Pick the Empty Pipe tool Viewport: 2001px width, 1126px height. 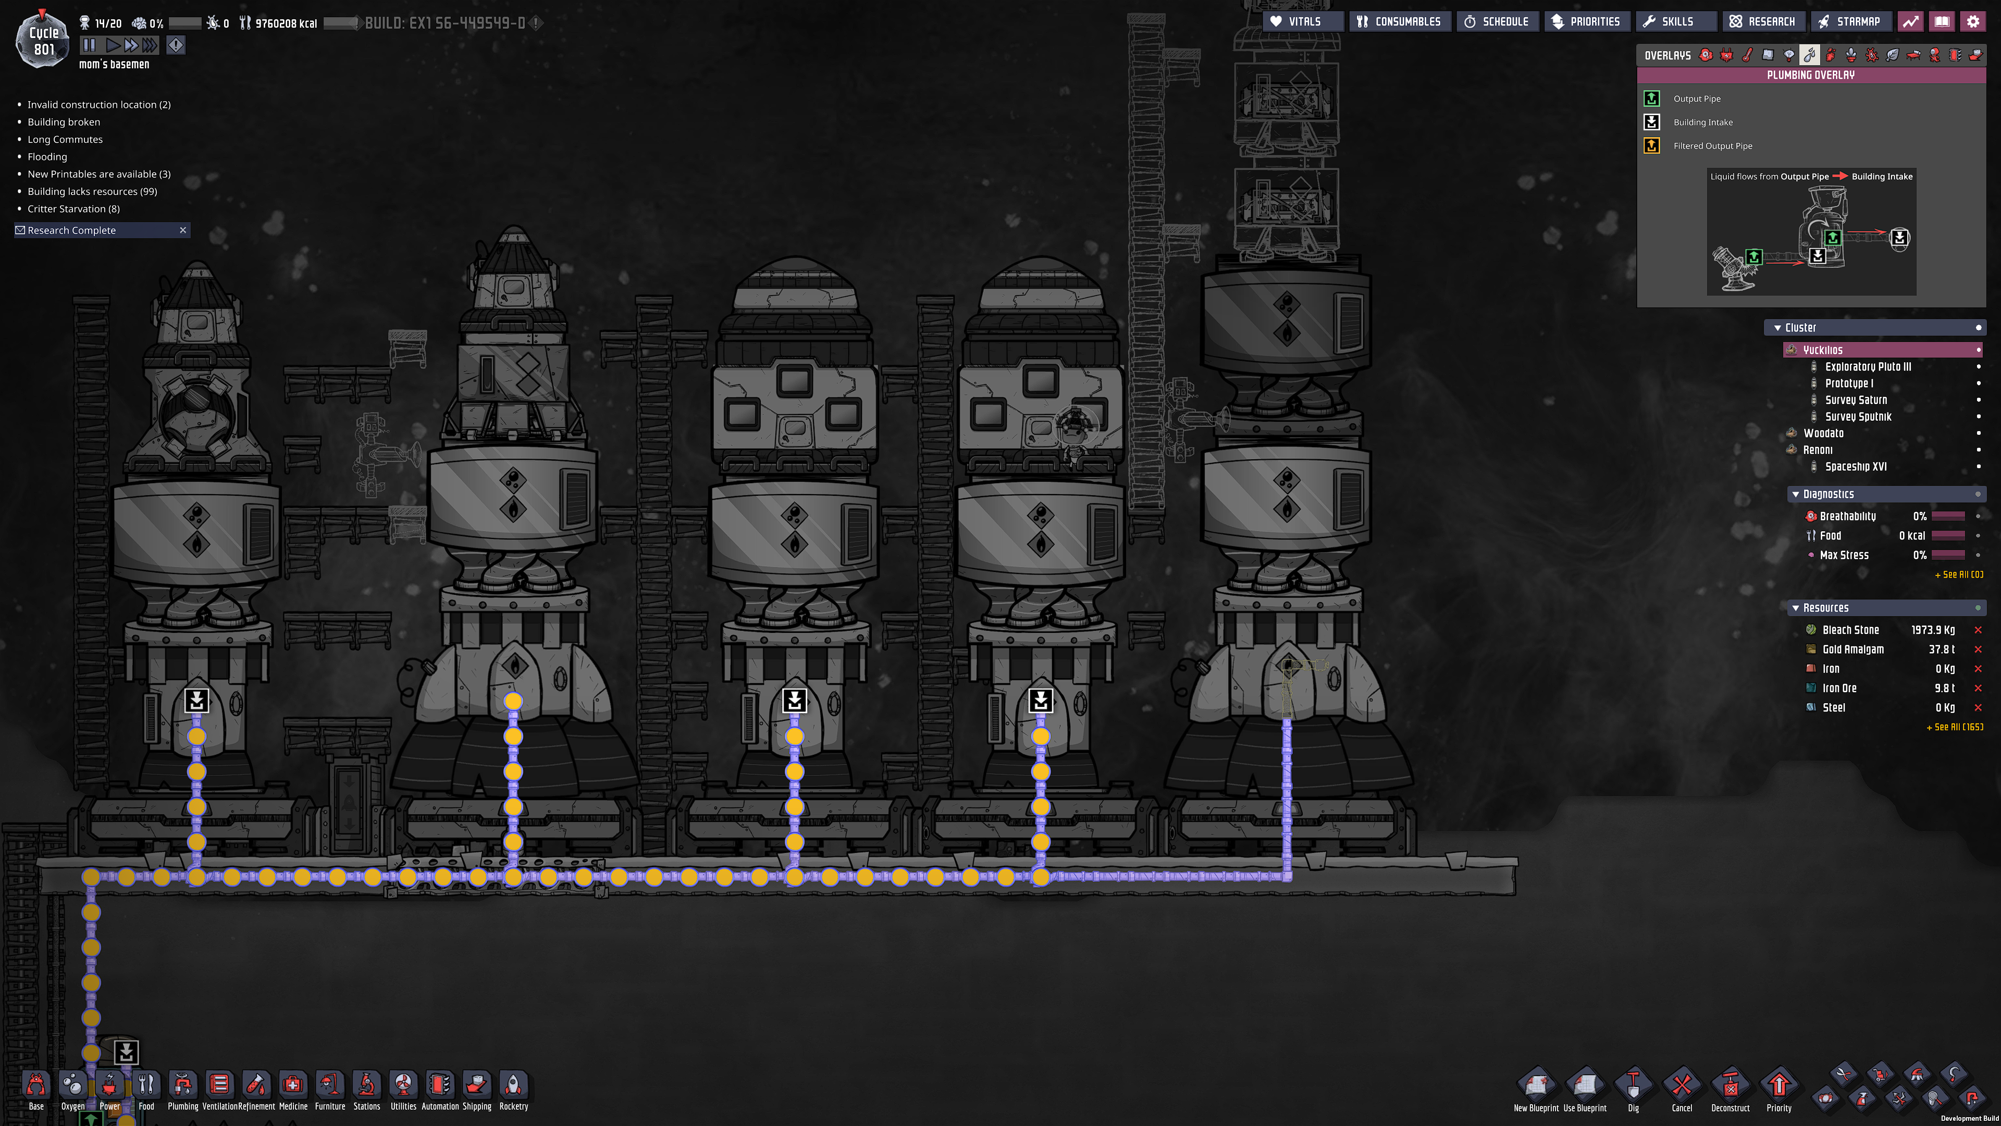1971,1099
